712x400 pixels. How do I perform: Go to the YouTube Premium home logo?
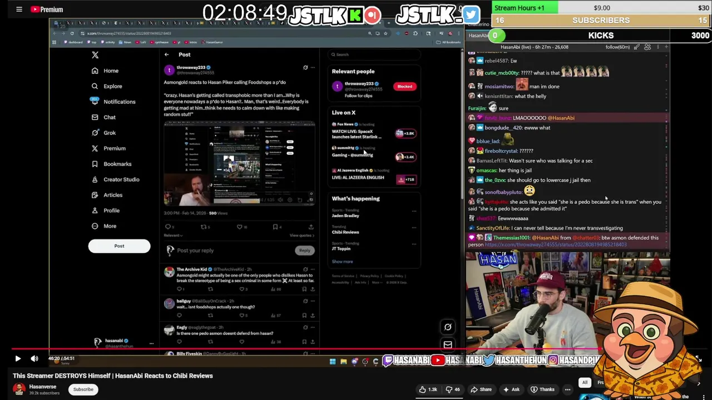coord(47,9)
